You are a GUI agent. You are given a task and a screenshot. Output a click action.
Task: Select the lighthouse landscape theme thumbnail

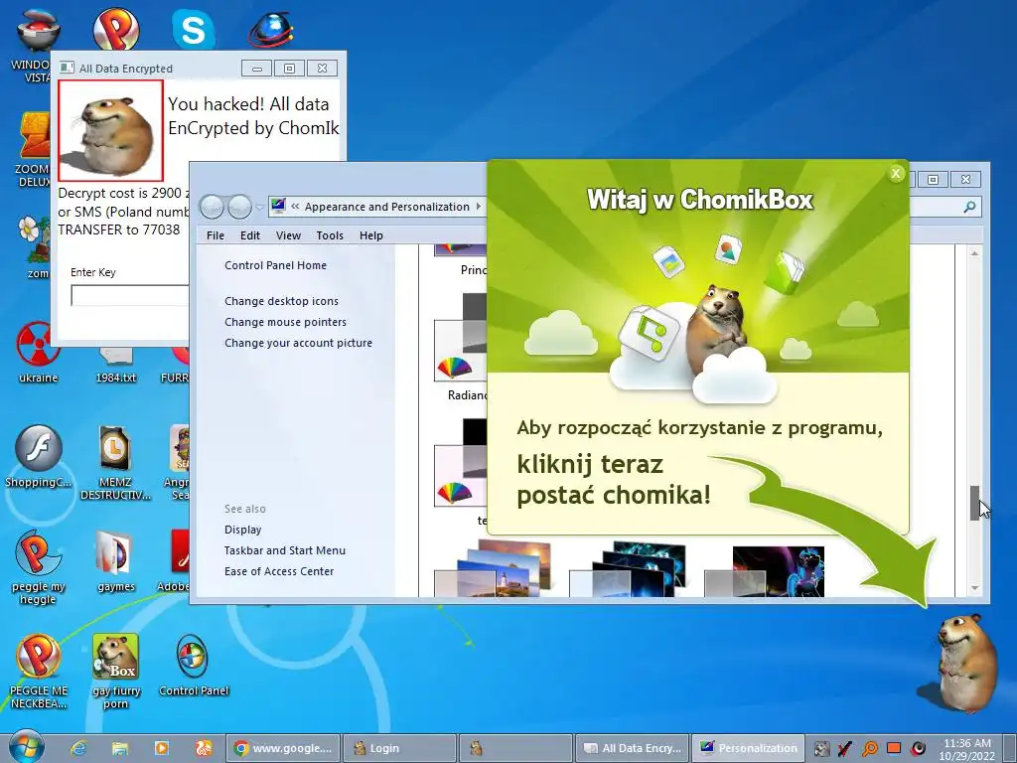493,569
